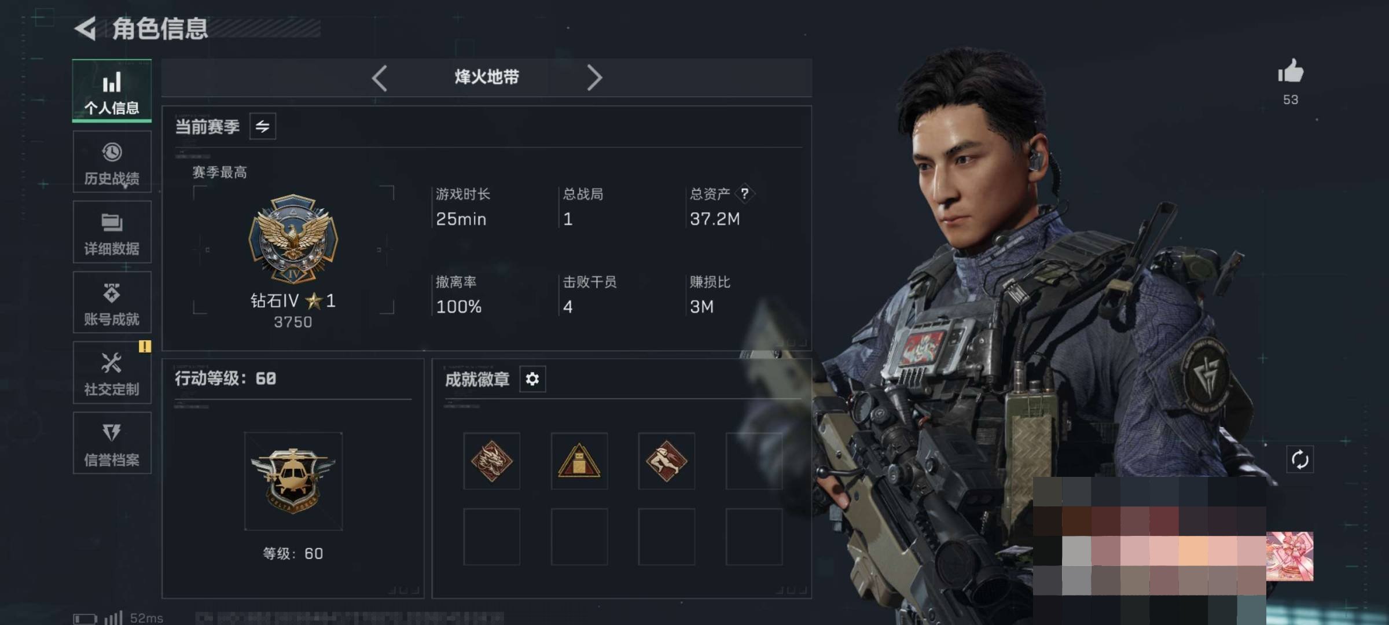The image size is (1389, 625).
Task: Switch to the previous game mode with the left chevron
Action: pyautogui.click(x=380, y=78)
